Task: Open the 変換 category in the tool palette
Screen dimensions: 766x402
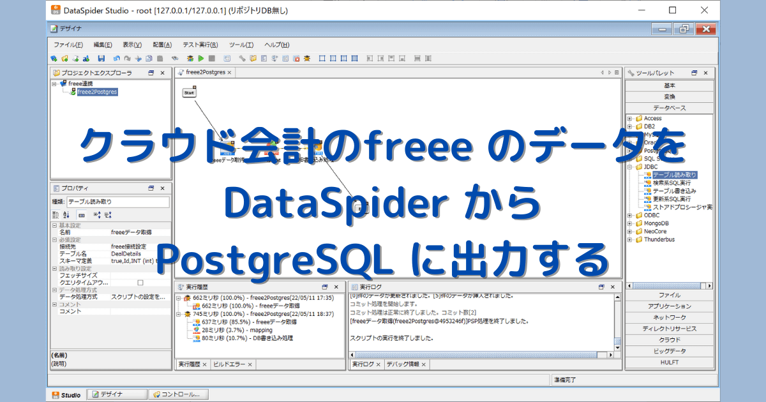Action: click(669, 96)
